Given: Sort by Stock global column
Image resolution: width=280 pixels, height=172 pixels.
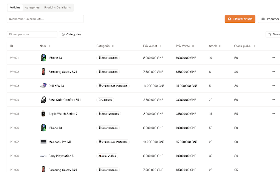Looking at the screenshot, I should 245,46.
